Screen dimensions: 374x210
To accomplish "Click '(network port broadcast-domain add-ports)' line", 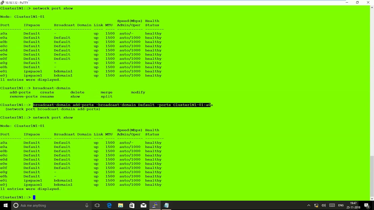I will (53, 109).
